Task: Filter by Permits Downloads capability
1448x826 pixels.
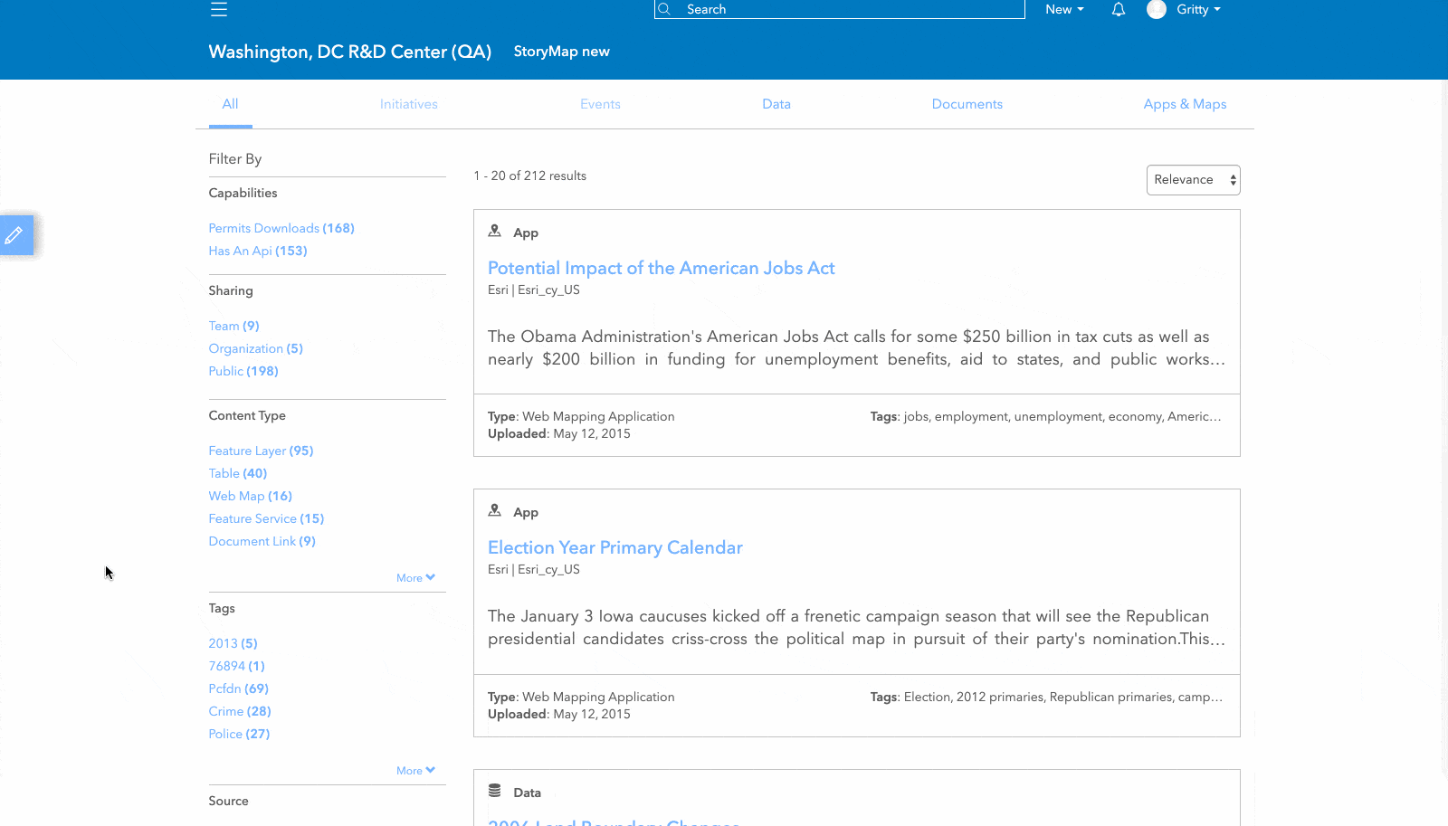Action: [281, 229]
